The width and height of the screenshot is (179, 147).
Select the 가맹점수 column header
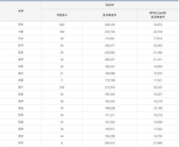tap(62, 15)
